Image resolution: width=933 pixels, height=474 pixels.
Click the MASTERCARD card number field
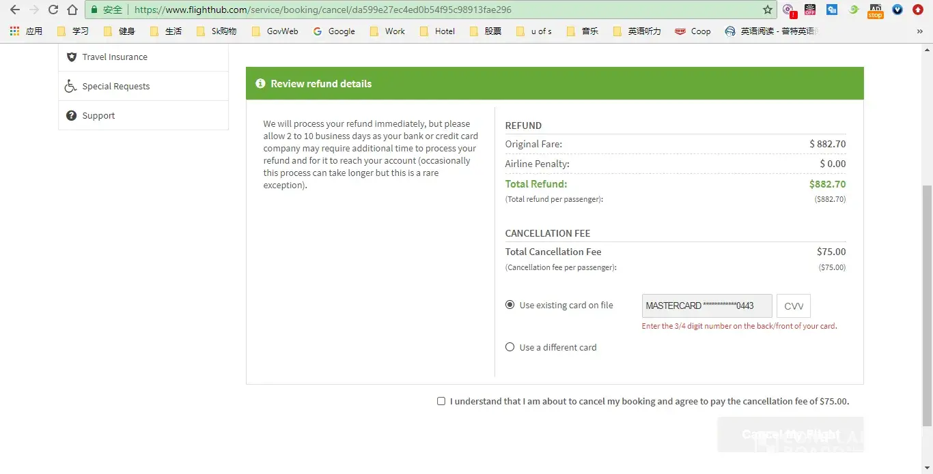click(x=707, y=306)
